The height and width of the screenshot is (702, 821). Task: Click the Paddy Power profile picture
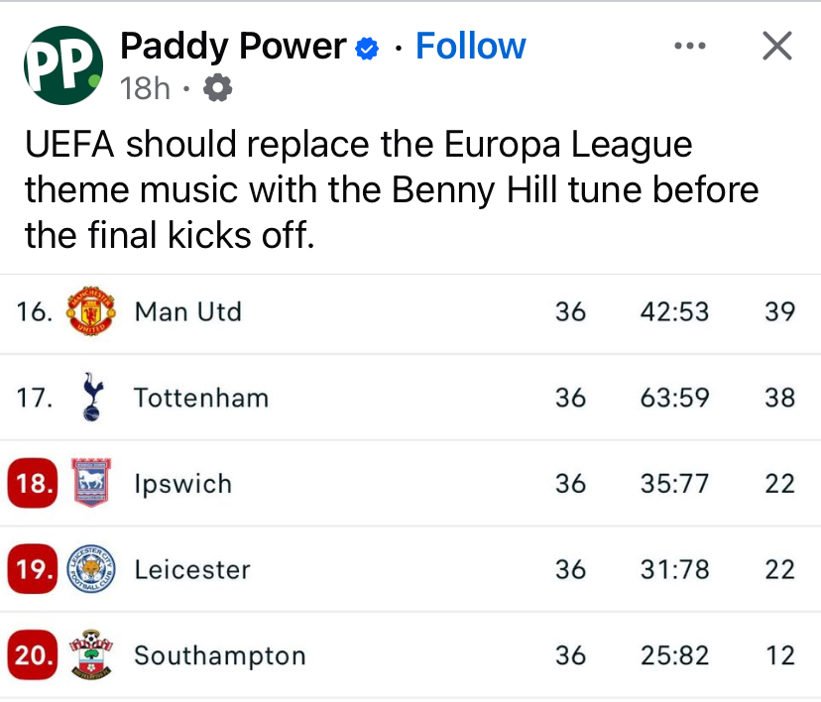click(63, 65)
